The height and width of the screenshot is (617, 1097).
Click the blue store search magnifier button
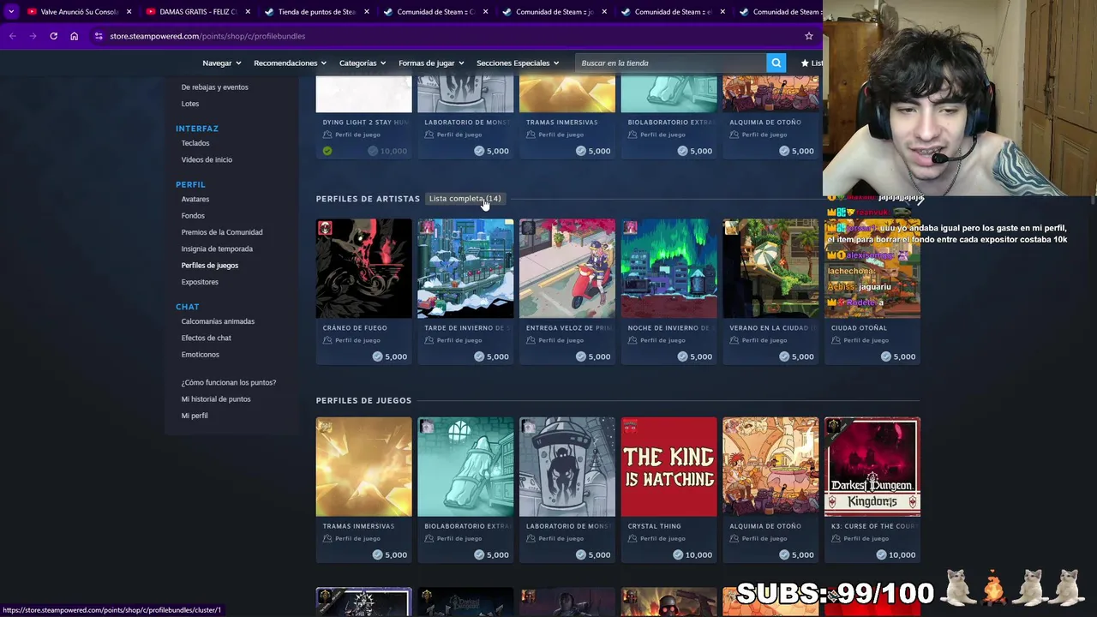776,63
